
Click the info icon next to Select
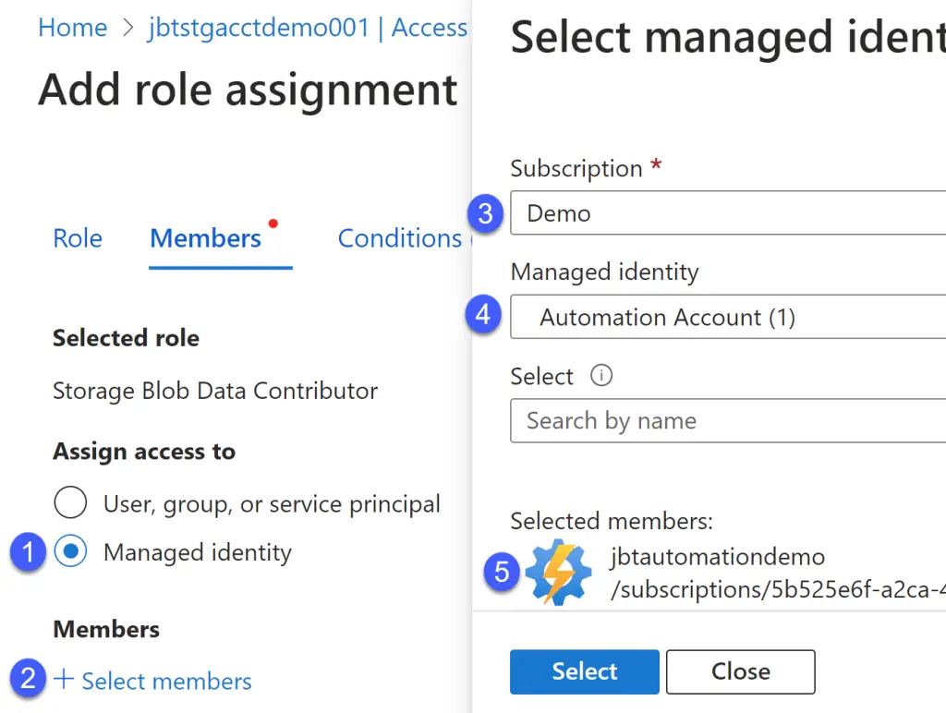point(601,376)
